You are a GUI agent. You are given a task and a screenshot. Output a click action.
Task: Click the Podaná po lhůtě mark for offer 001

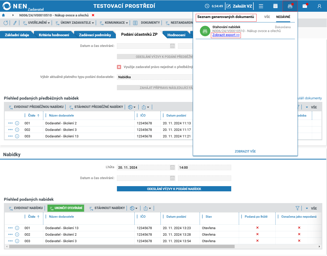(x=257, y=228)
